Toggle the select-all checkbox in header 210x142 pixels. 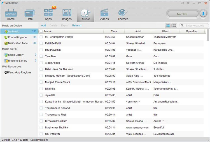[x=41, y=31]
